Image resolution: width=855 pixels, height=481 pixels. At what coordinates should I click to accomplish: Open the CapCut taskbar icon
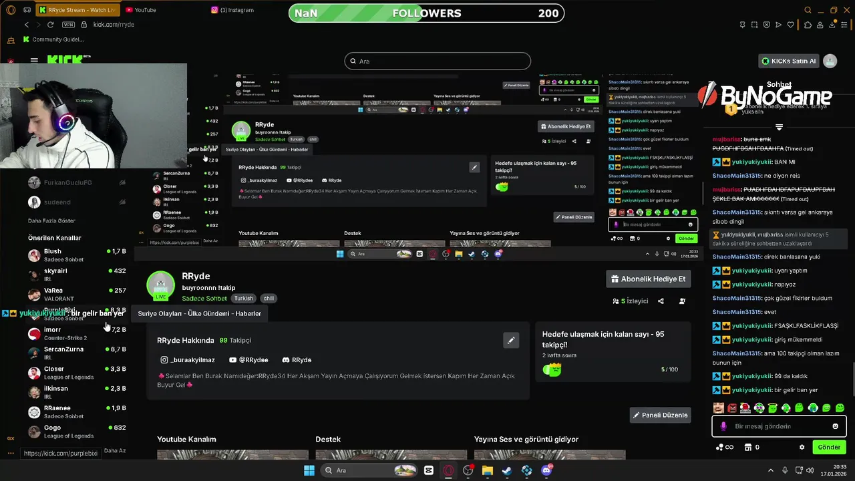coord(429,470)
